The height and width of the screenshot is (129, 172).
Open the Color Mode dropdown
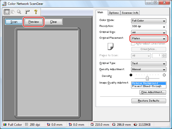149,21
